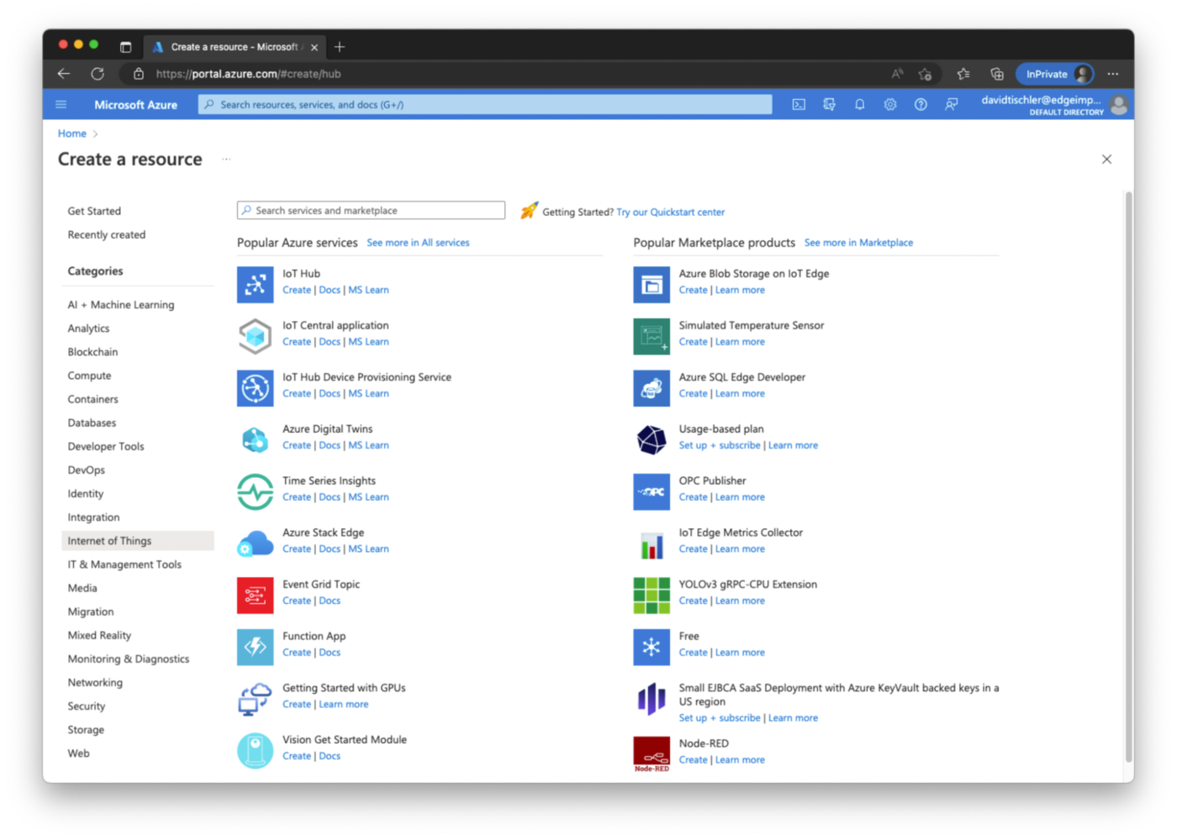Click Create under Function App
The height and width of the screenshot is (840, 1177).
(297, 653)
